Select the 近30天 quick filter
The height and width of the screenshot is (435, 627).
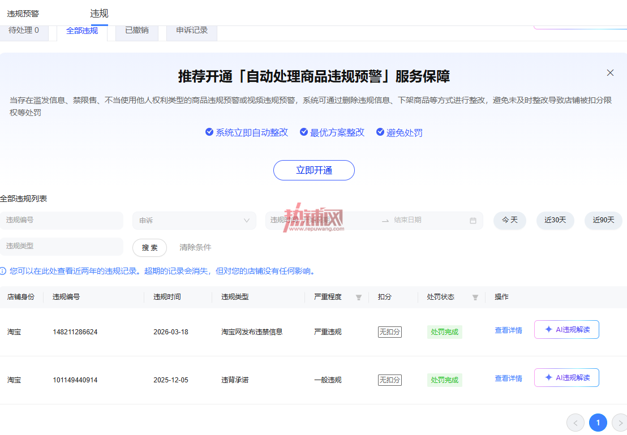point(555,220)
